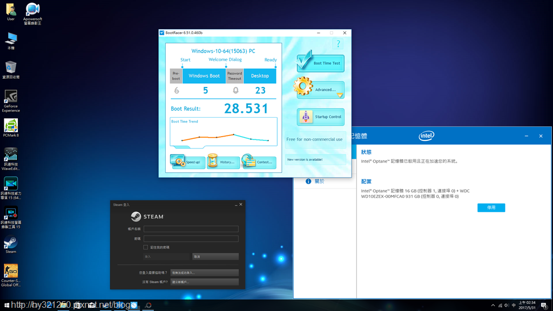Open BootRacer Contest button

coord(259,162)
